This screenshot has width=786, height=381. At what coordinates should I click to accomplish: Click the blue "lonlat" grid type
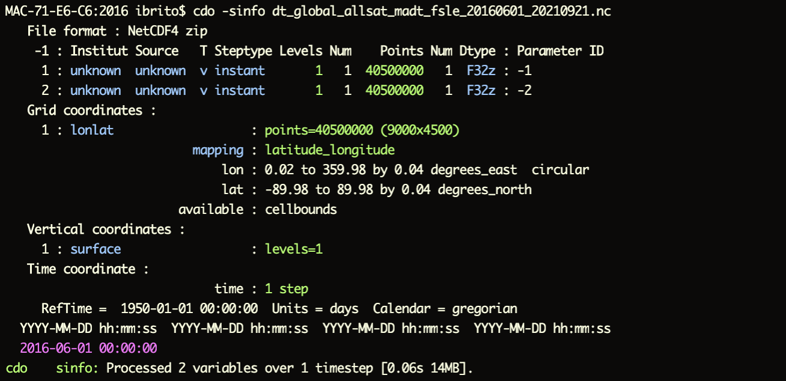click(x=92, y=130)
